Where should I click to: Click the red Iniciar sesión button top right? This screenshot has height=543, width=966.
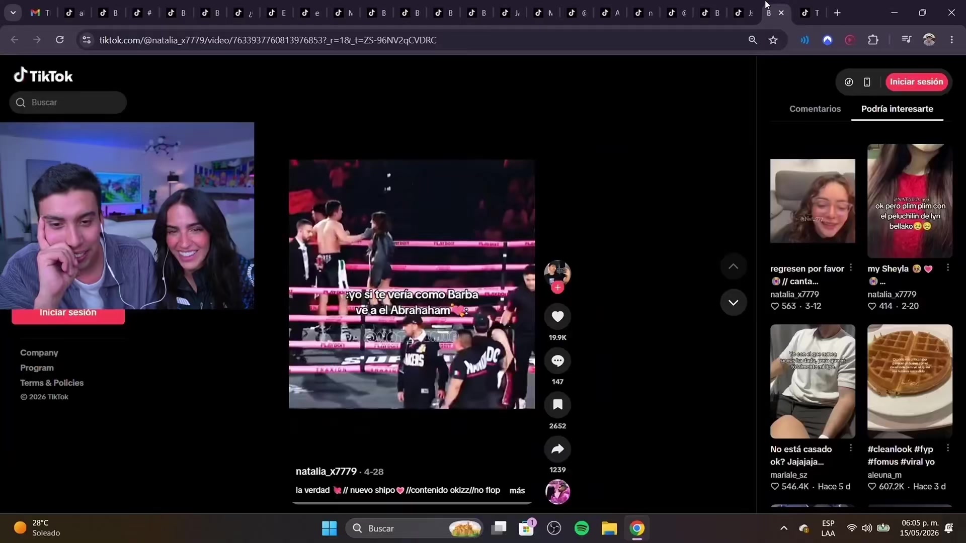tap(916, 82)
